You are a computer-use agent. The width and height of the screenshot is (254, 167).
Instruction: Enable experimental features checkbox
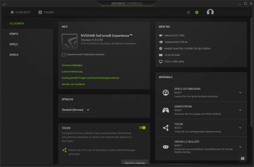coord(63,54)
